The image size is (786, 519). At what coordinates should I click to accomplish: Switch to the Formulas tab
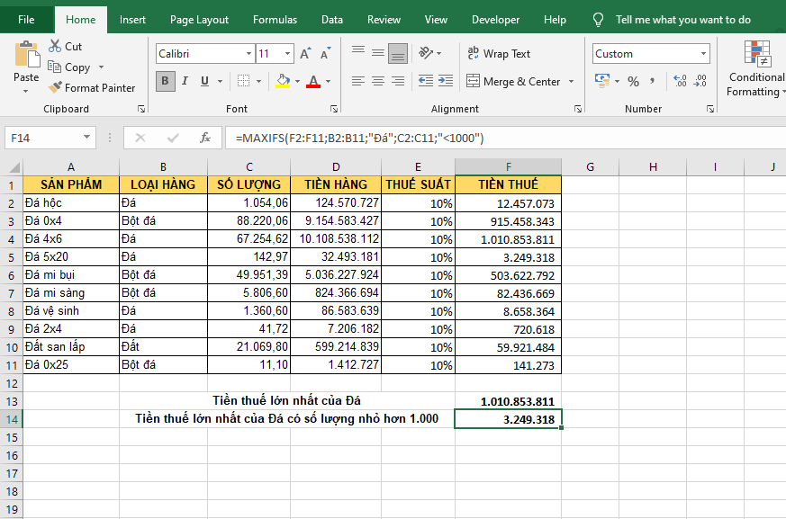coord(275,20)
